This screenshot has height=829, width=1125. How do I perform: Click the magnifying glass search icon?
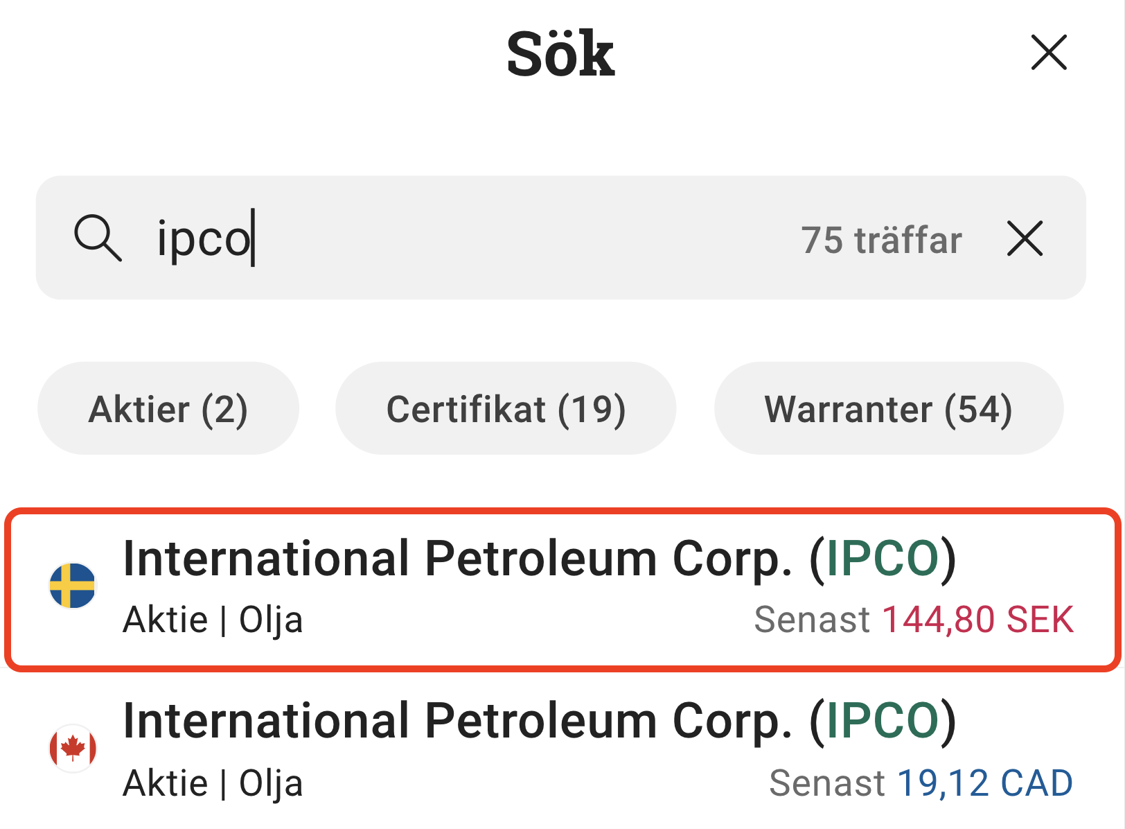[x=98, y=238]
